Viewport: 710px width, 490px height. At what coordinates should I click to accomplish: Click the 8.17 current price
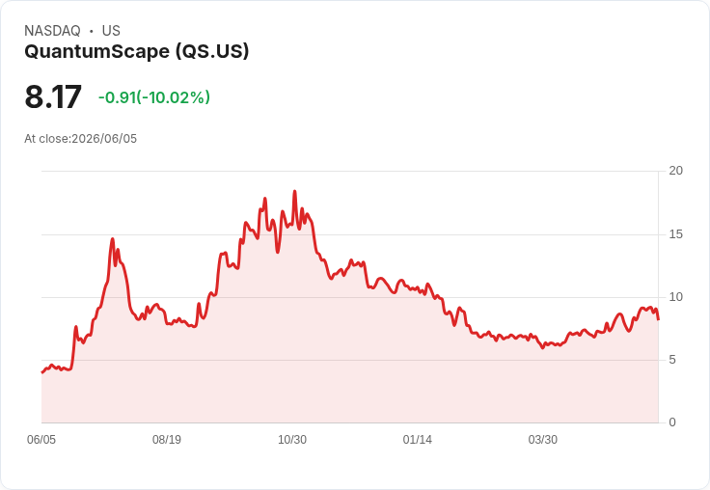point(53,96)
